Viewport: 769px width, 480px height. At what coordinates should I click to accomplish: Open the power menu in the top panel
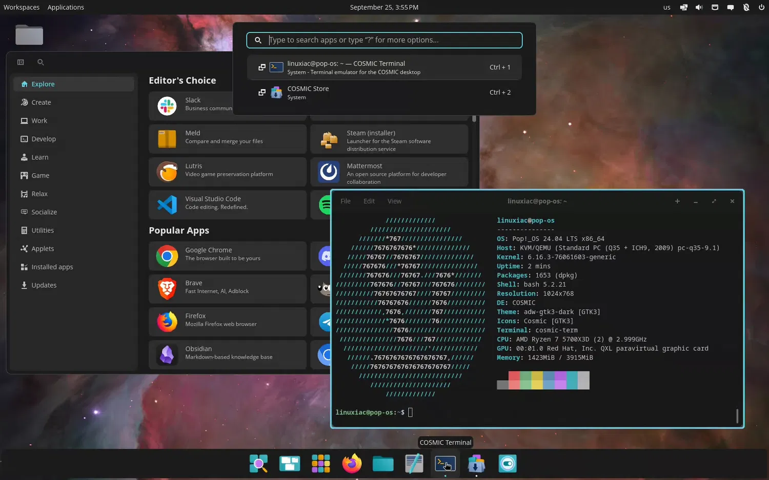761,7
